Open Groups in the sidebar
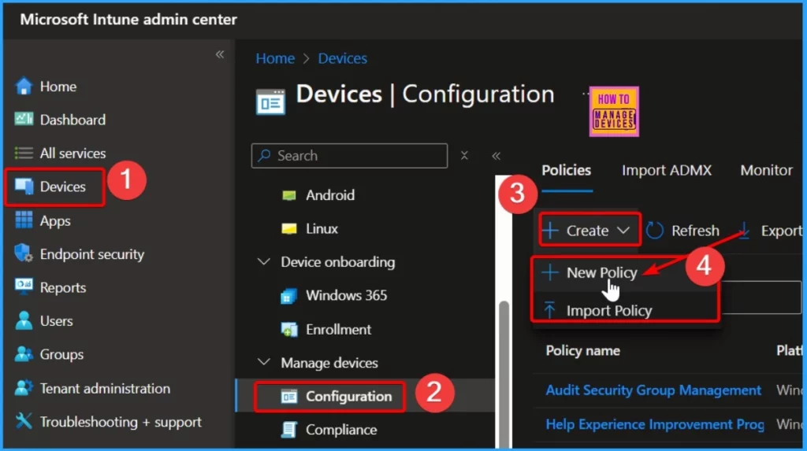 49,354
